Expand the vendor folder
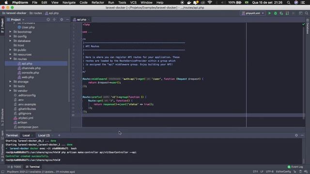Viewport: 310px width, 174px height. pos(10,91)
